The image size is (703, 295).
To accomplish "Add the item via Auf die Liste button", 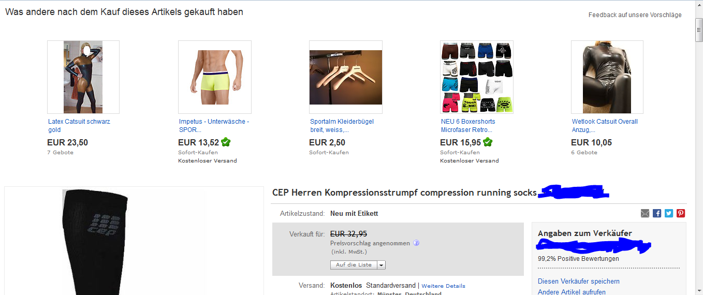I will 354,265.
